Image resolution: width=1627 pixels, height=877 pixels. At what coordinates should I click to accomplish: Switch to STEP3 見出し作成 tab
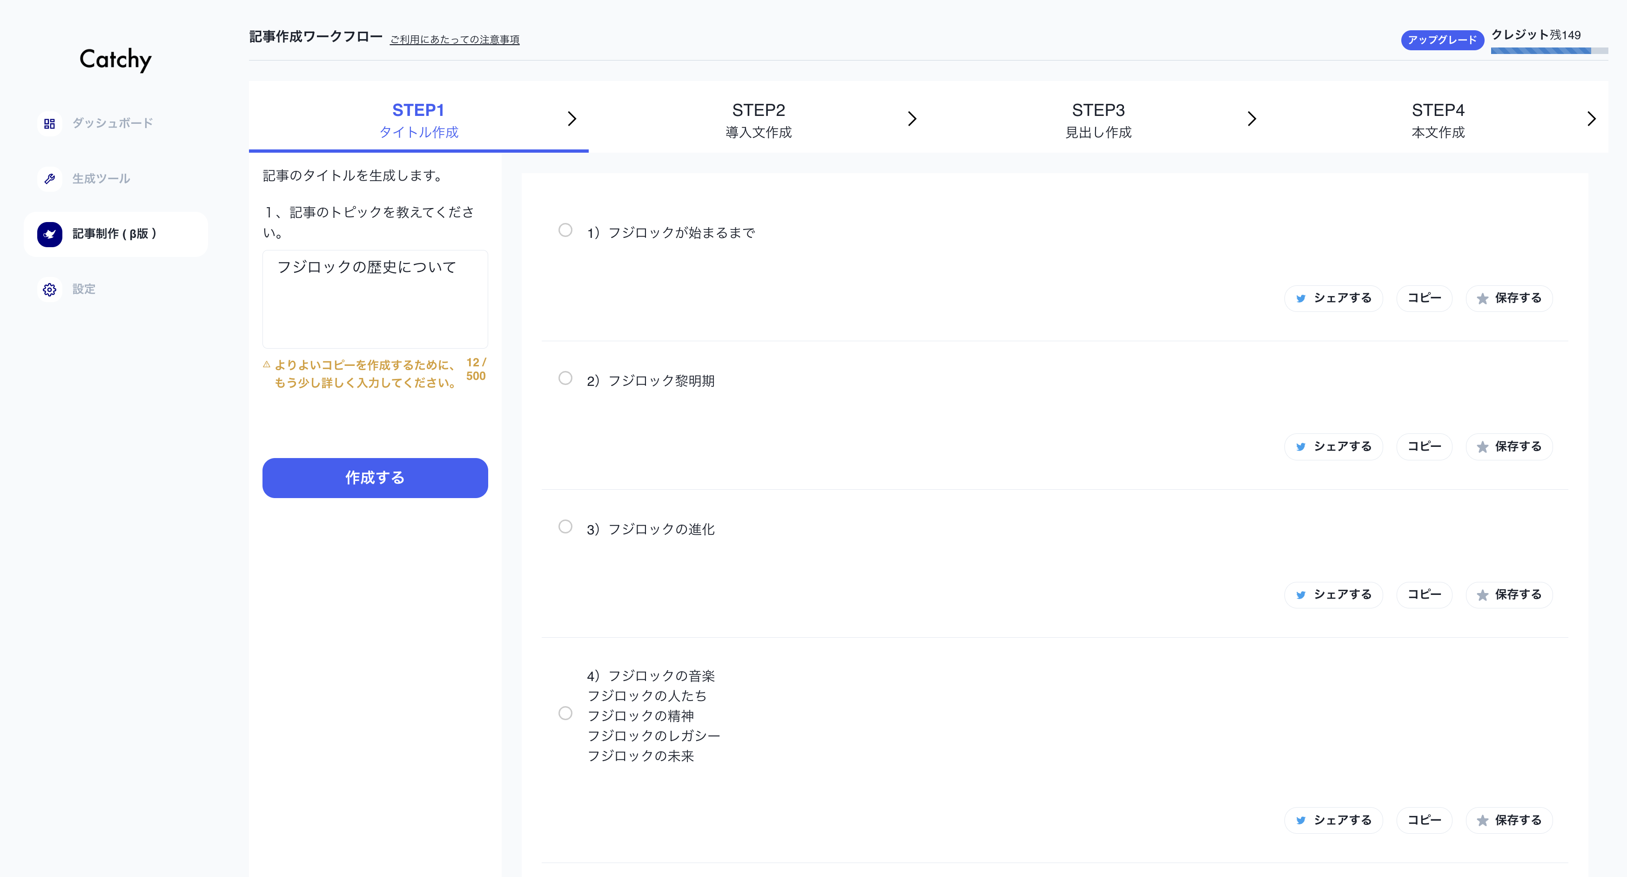tap(1098, 120)
